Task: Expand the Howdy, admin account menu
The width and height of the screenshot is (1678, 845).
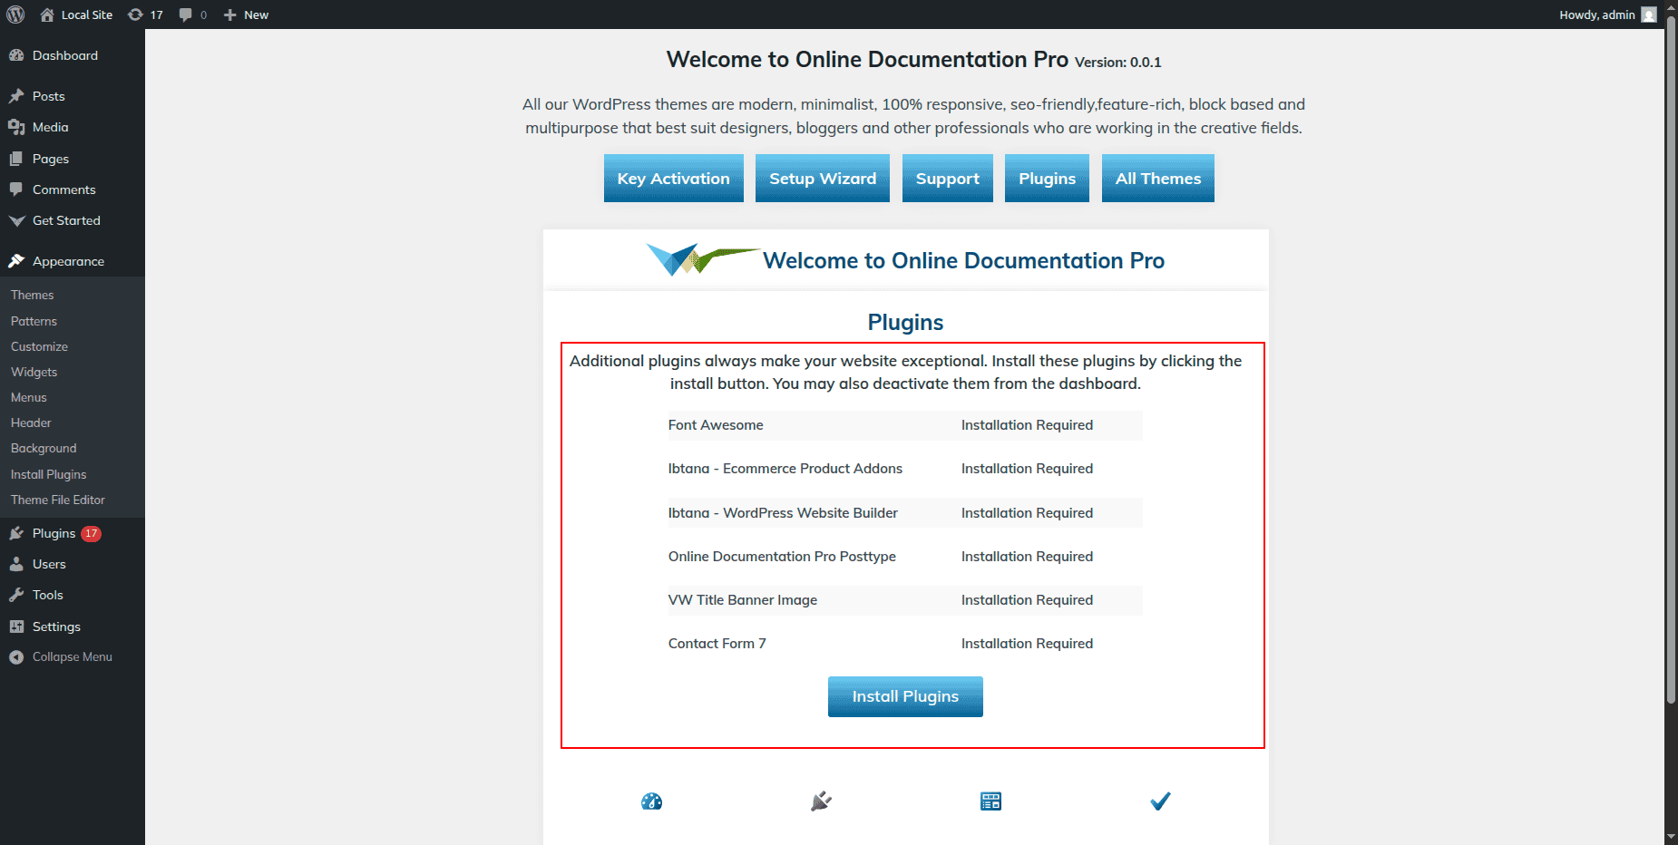Action: [1596, 15]
